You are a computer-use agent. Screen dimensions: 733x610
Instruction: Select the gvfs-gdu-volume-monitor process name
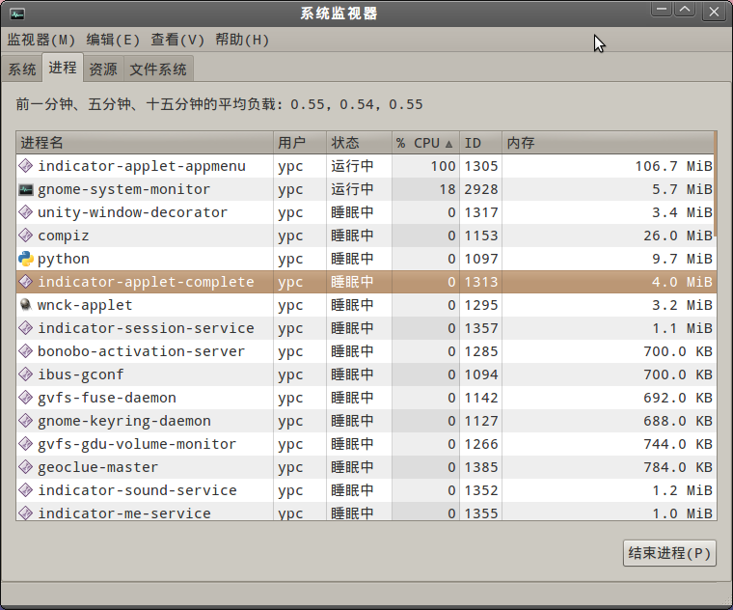pos(137,444)
